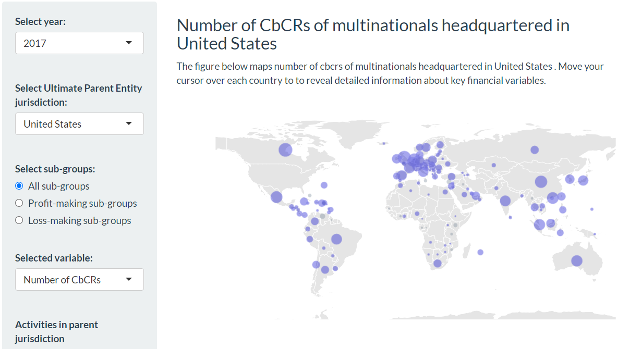
Task: Click the large bubble over China
Action: pos(540,182)
